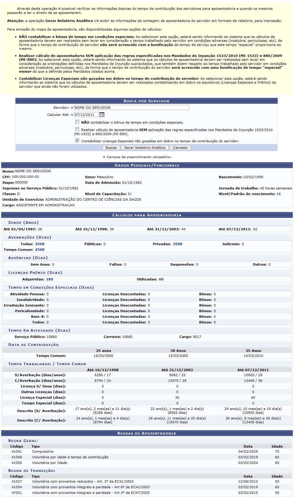Click the Buscar button
This screenshot has height=498, width=294.
[x=111, y=148]
